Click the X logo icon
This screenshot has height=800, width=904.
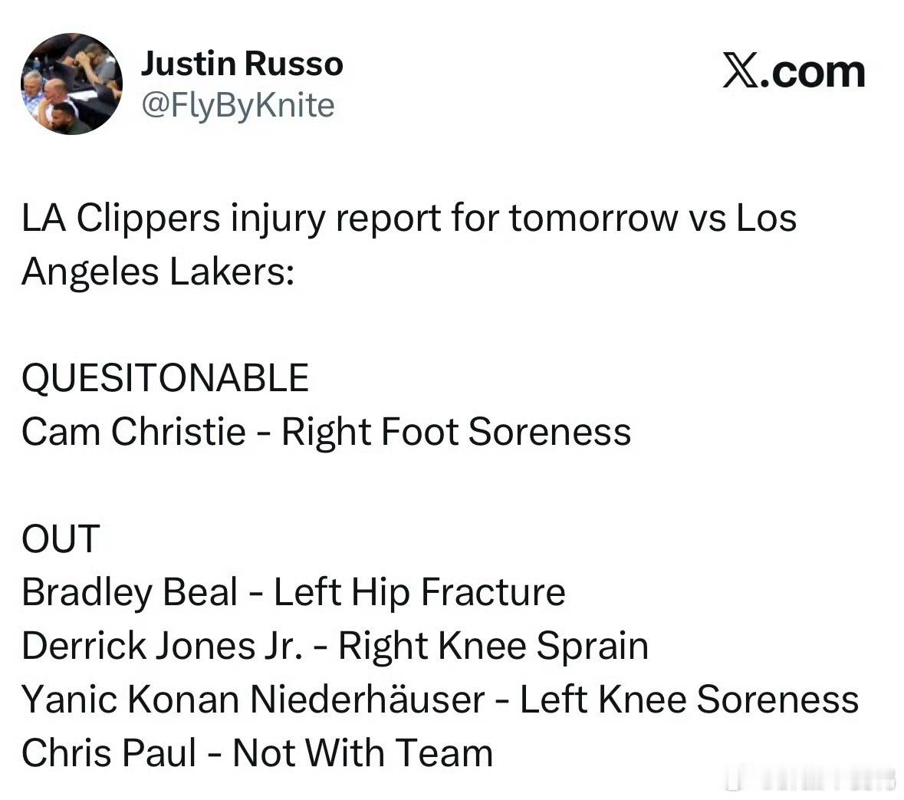tap(741, 73)
